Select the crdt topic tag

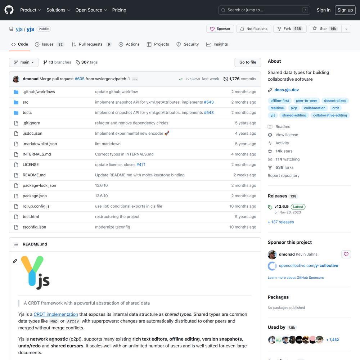[336, 108]
